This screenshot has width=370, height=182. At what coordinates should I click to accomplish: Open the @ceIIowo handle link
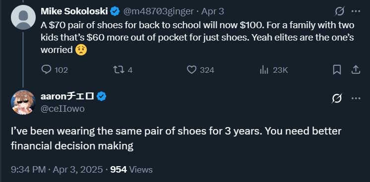tap(62, 109)
